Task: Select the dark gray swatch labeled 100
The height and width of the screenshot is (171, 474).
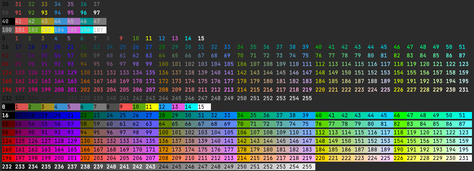Action: pyautogui.click(x=9, y=30)
